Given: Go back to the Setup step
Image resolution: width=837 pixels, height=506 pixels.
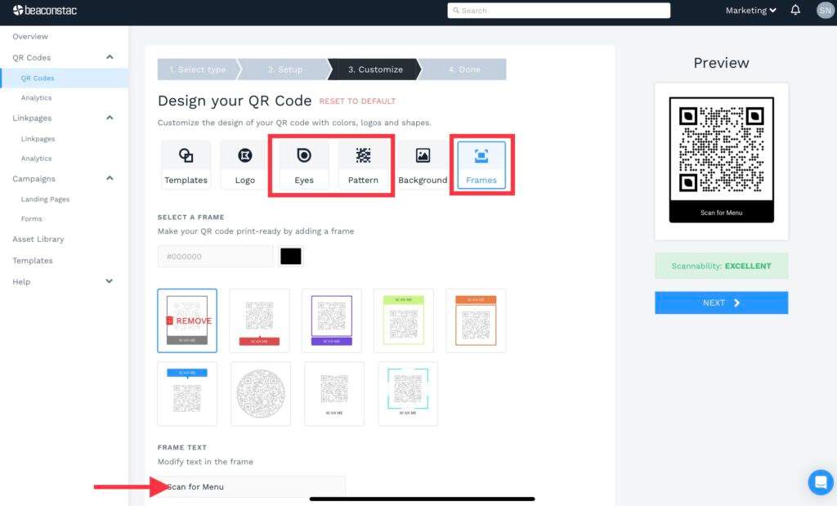Looking at the screenshot, I should click(286, 69).
